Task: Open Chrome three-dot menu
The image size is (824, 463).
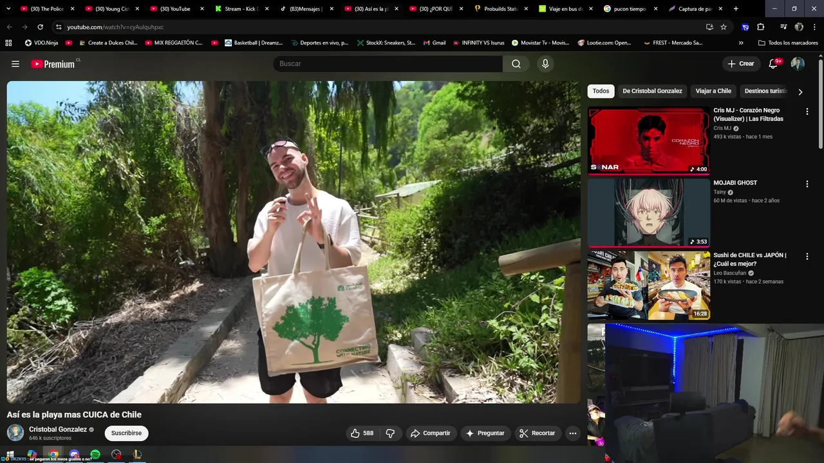Action: (814, 27)
